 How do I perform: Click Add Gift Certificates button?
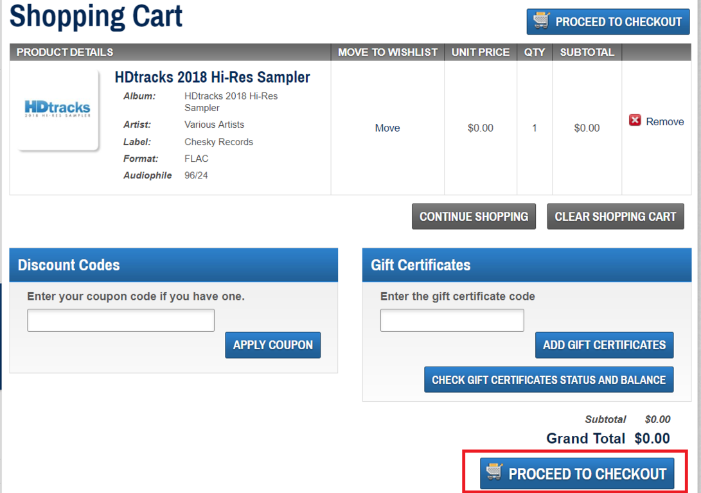pyautogui.click(x=604, y=345)
